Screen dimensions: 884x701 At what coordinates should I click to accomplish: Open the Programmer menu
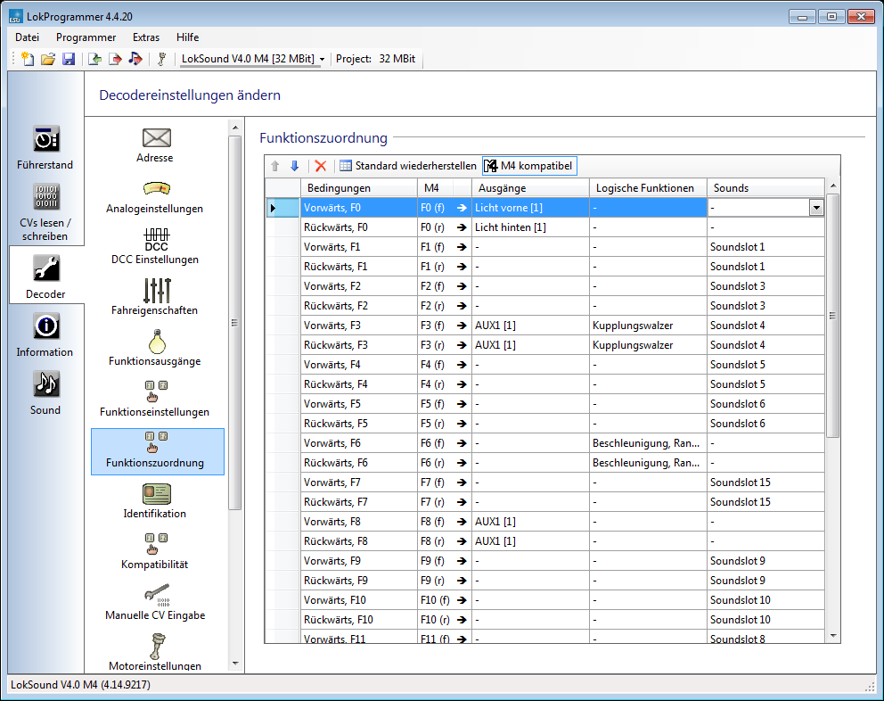(x=86, y=37)
